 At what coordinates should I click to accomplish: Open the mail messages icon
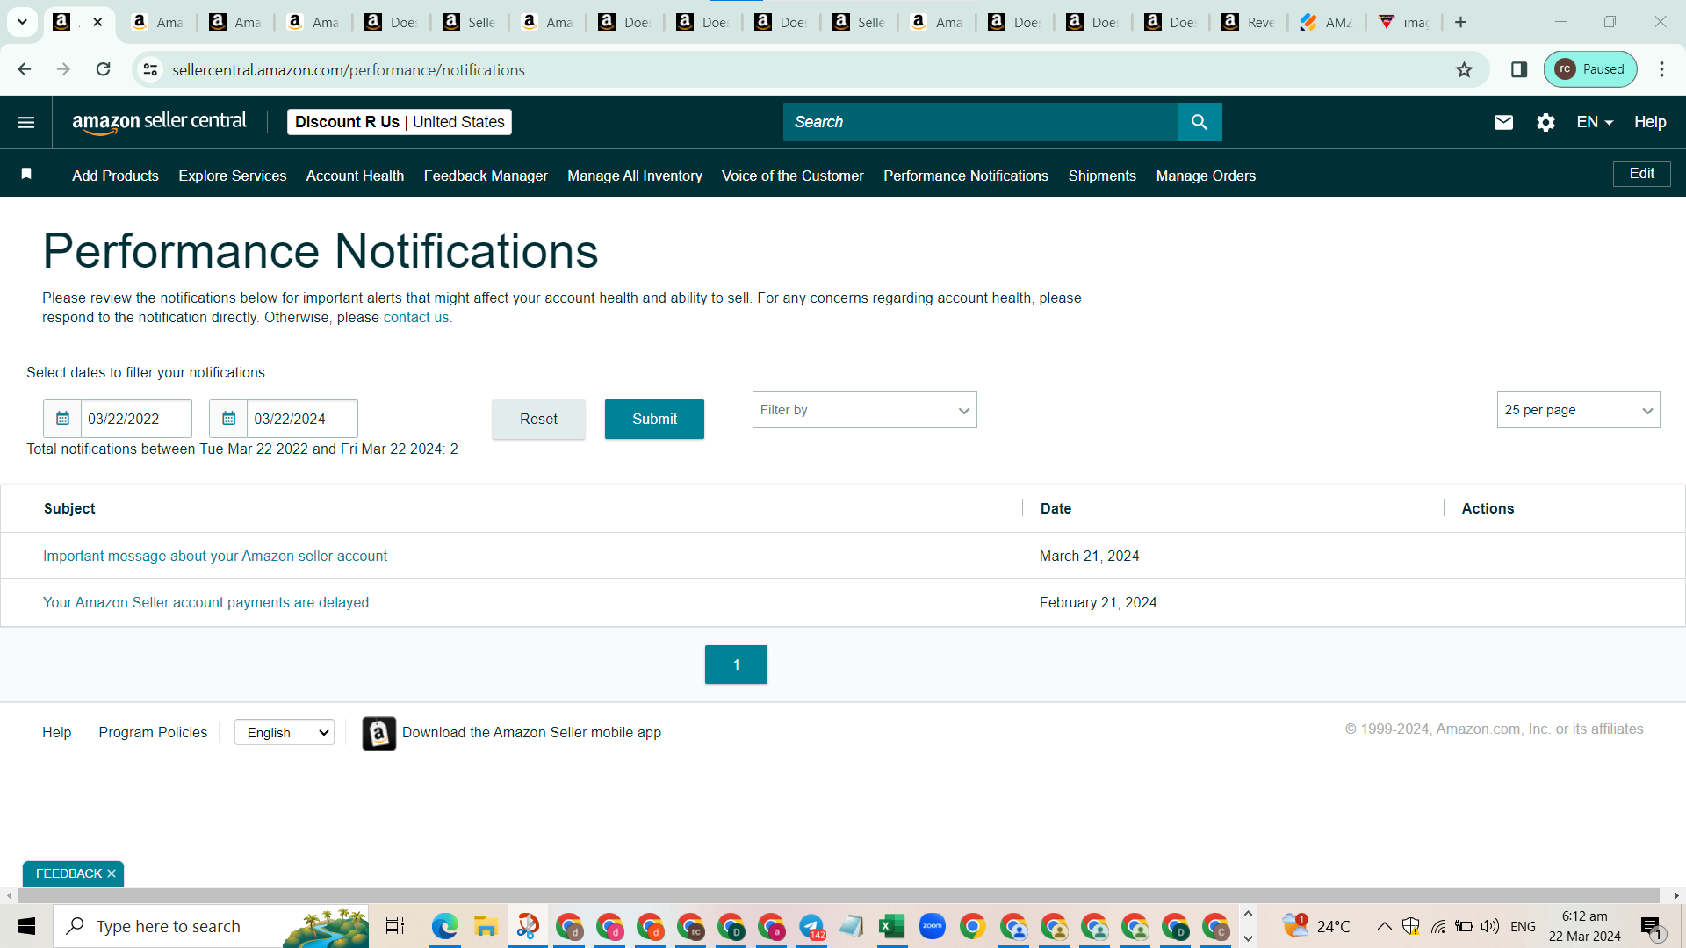1503,122
